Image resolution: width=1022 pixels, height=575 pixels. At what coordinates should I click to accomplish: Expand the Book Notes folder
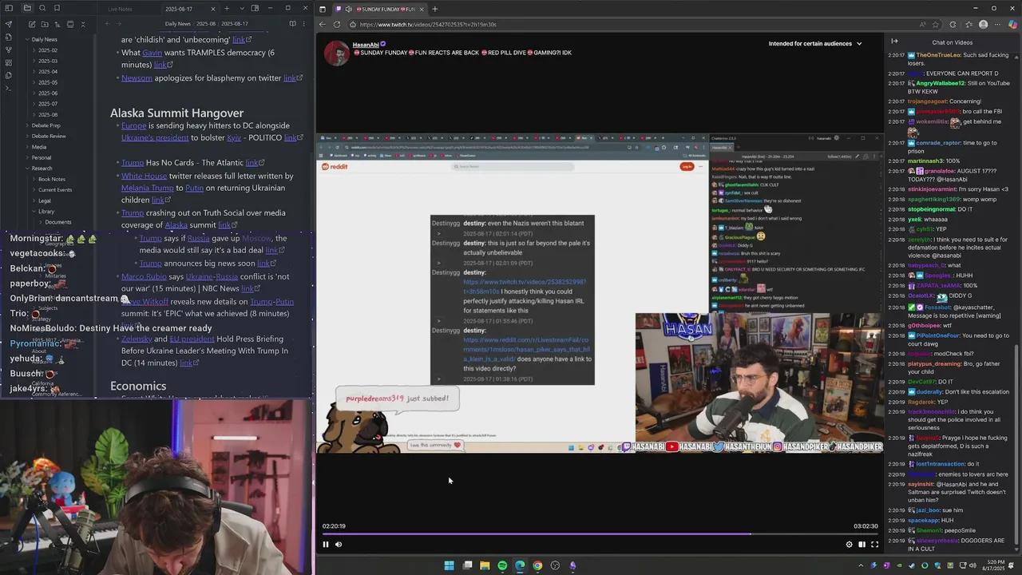52,179
